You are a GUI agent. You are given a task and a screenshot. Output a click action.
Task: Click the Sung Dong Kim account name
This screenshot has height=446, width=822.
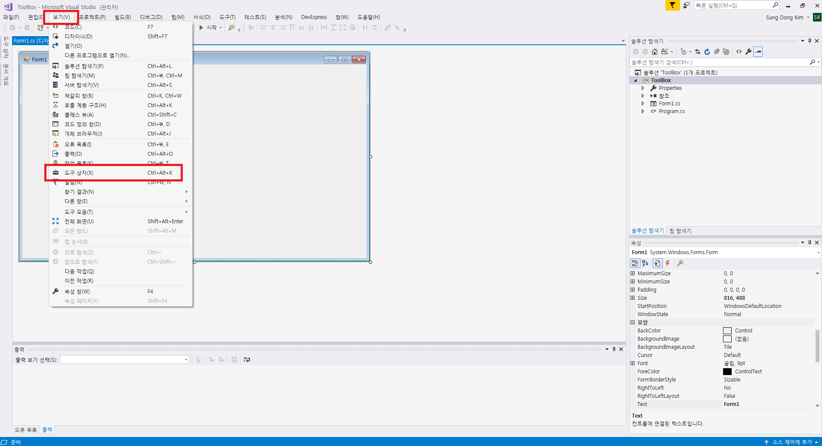click(785, 18)
